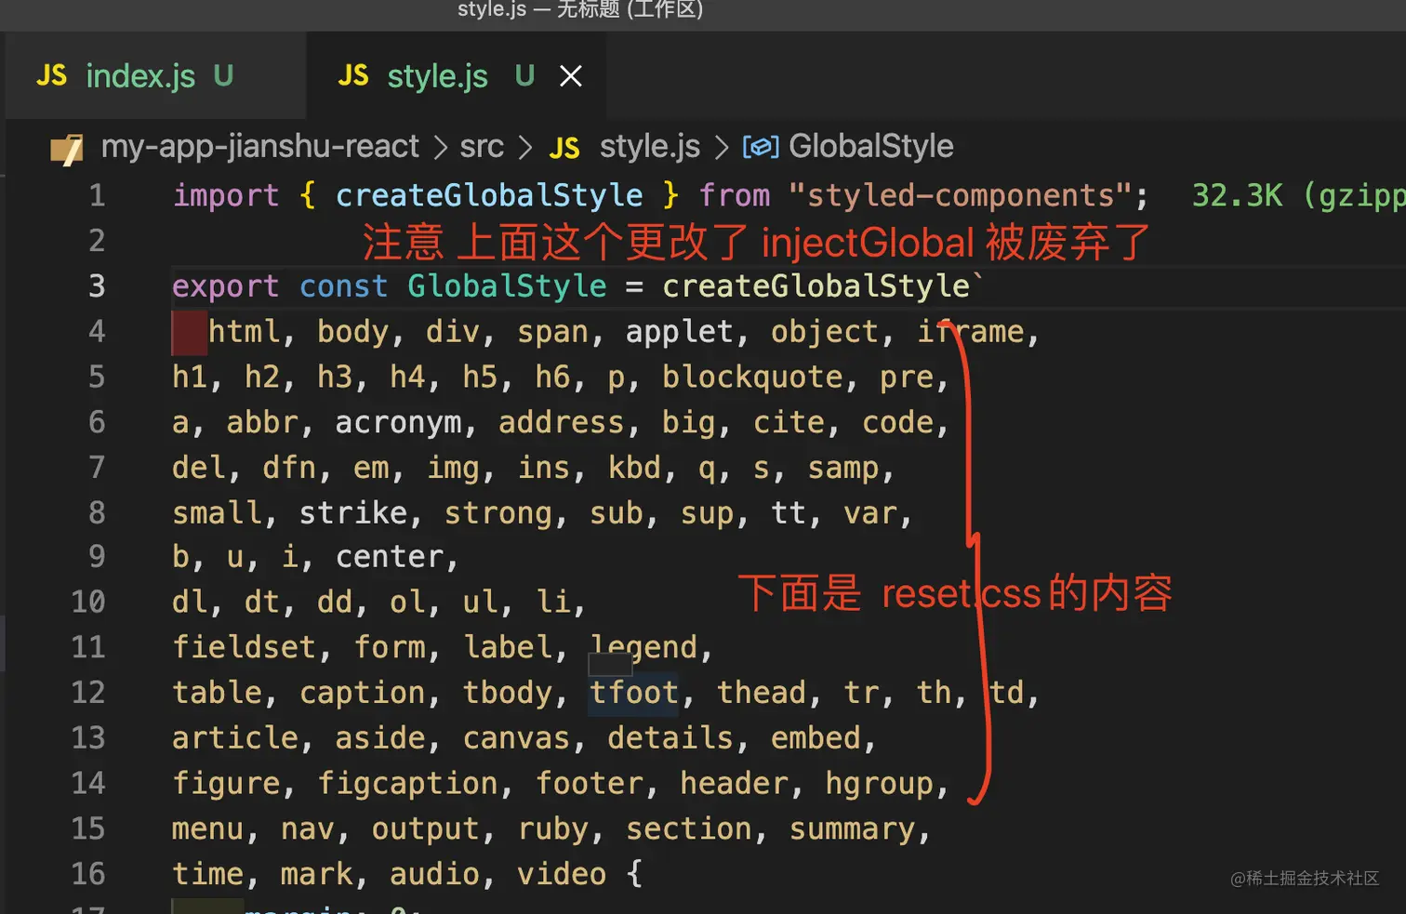This screenshot has height=914, width=1406.
Task: Click the word html on line 4
Action: 244,332
